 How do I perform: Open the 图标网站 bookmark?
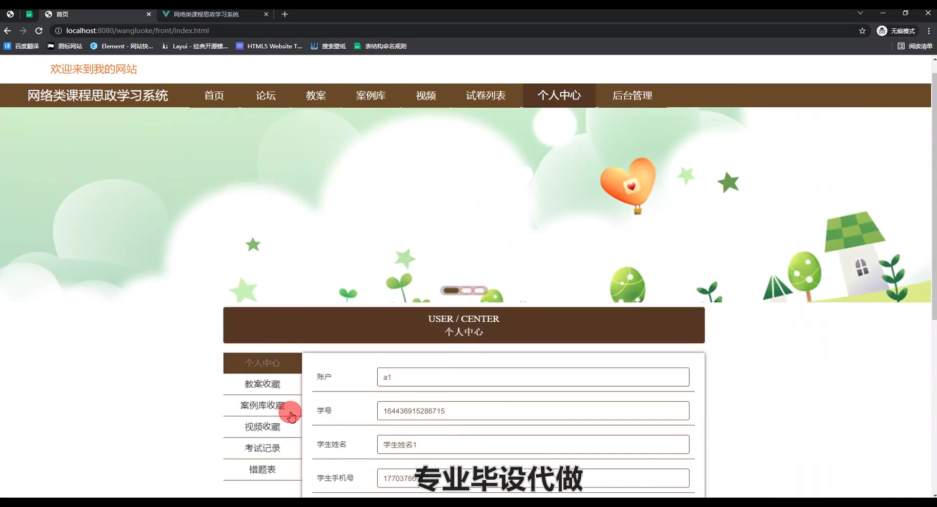click(x=64, y=46)
